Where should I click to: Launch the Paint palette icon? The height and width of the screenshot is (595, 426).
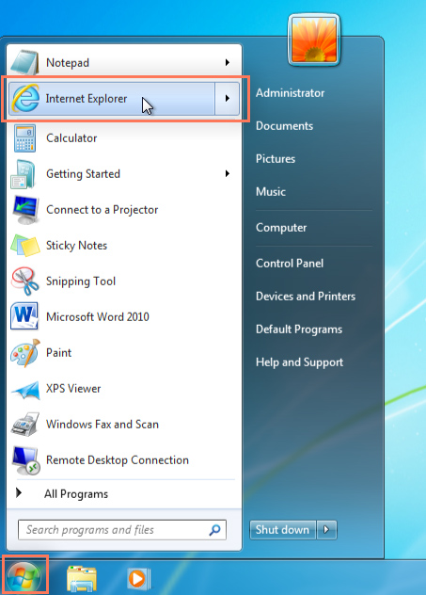tap(25, 353)
